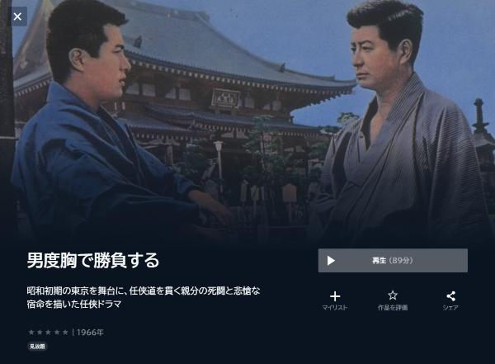Open the share icon

click(x=450, y=296)
